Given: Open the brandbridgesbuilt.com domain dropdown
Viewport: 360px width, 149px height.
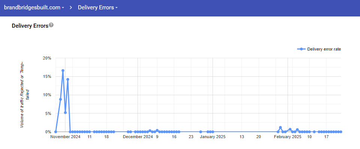Looking at the screenshot, I should click(34, 7).
